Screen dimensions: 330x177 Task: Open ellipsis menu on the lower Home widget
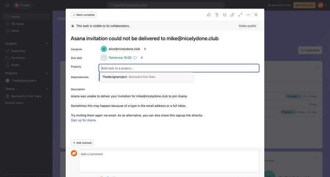coord(316,158)
